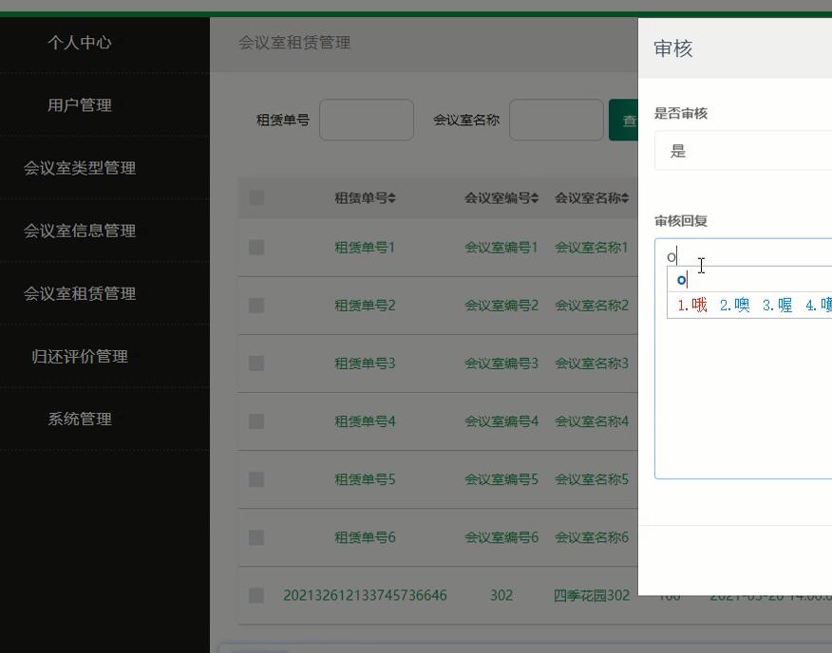Click the 租赁单号 search input box
This screenshot has width=832, height=653.
367,120
